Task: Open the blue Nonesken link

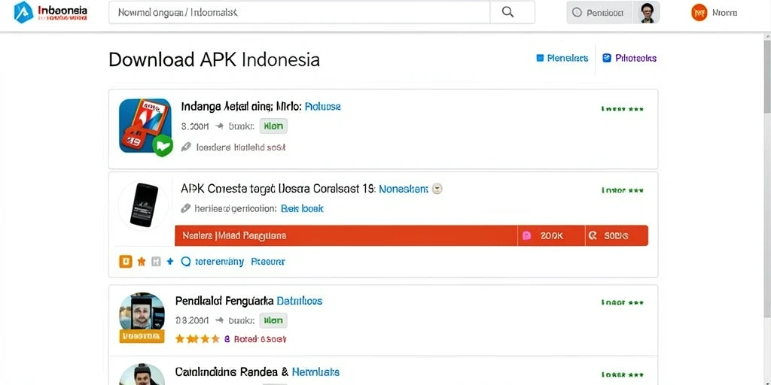Action: (404, 189)
